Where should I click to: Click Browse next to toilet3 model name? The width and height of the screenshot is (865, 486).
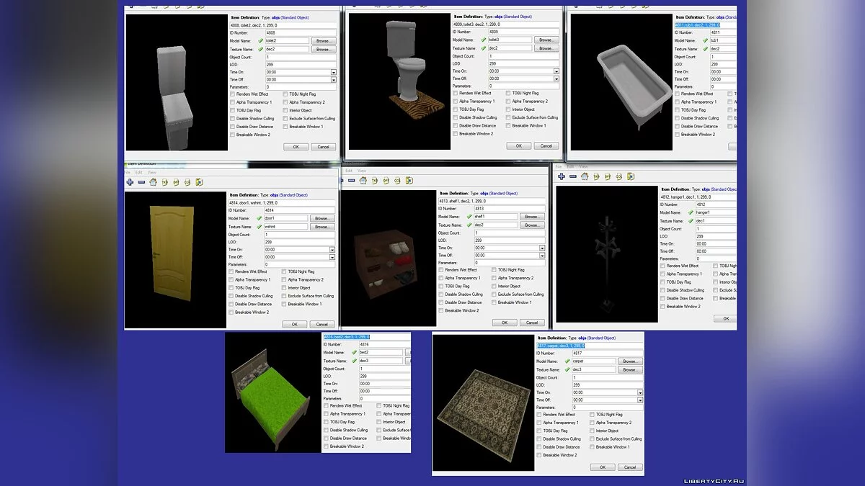546,40
